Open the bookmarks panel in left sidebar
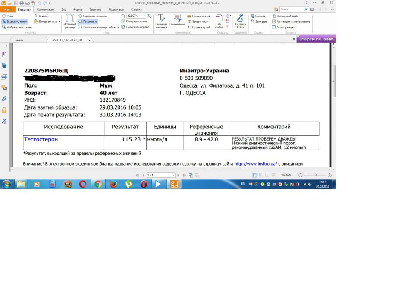Image resolution: width=414 pixels, height=307 pixels. coord(4,55)
